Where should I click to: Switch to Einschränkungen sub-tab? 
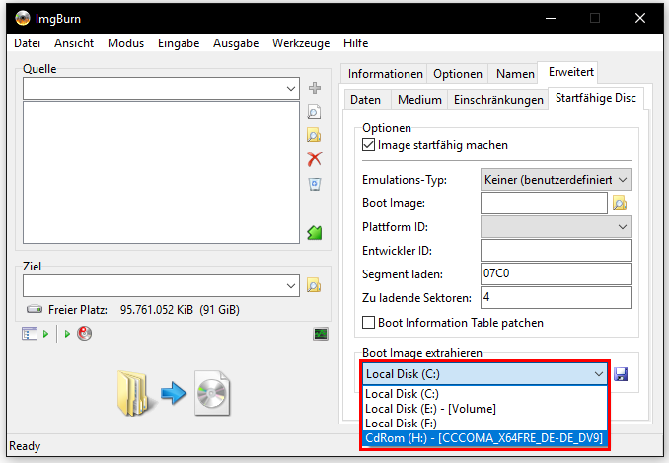click(498, 100)
